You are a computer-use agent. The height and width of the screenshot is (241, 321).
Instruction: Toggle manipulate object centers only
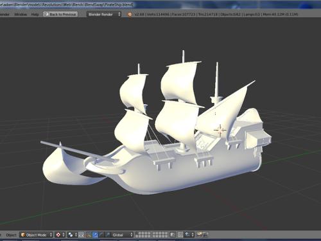[82, 235]
